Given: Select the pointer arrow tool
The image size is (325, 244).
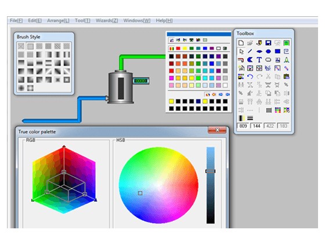Looking at the screenshot, I should pos(241,51).
